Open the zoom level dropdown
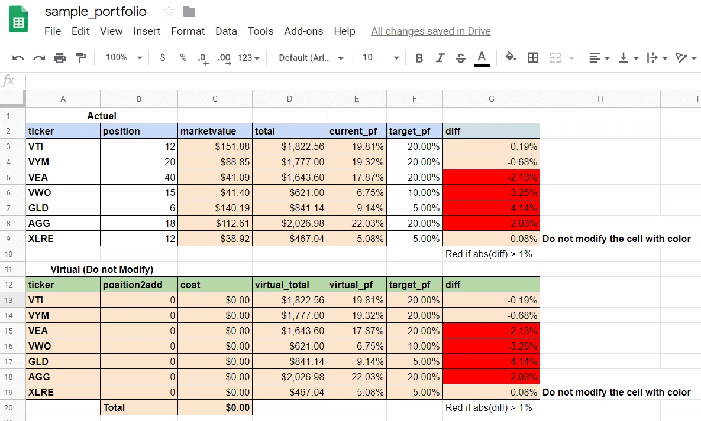 (x=124, y=58)
